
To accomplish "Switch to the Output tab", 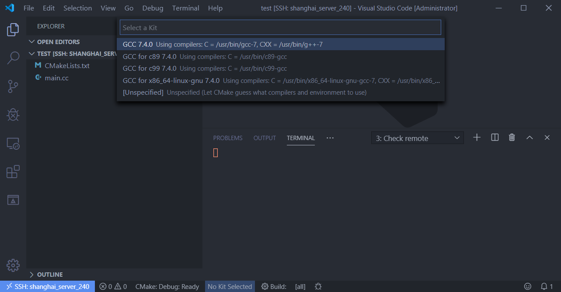I will click(x=265, y=138).
